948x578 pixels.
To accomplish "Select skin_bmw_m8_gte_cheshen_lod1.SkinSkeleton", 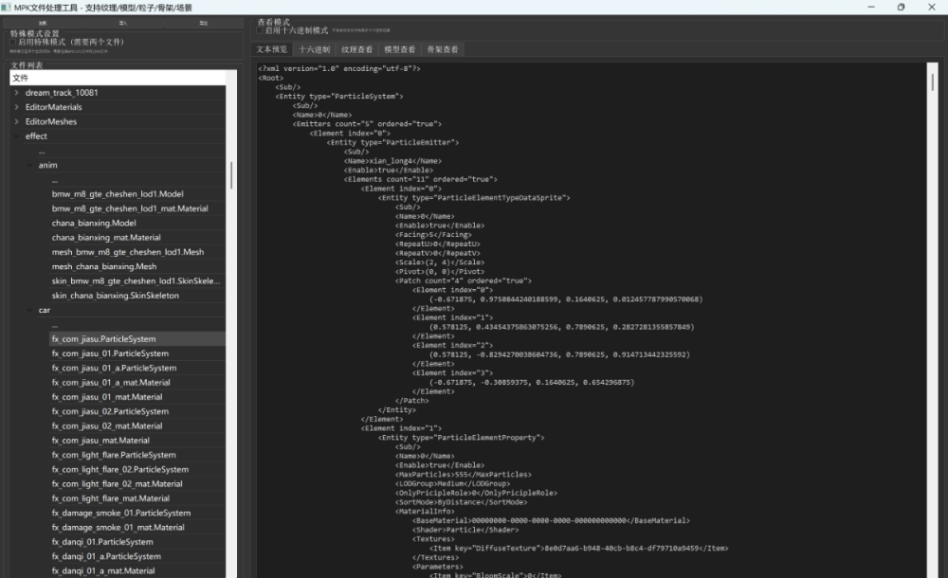I will [136, 281].
